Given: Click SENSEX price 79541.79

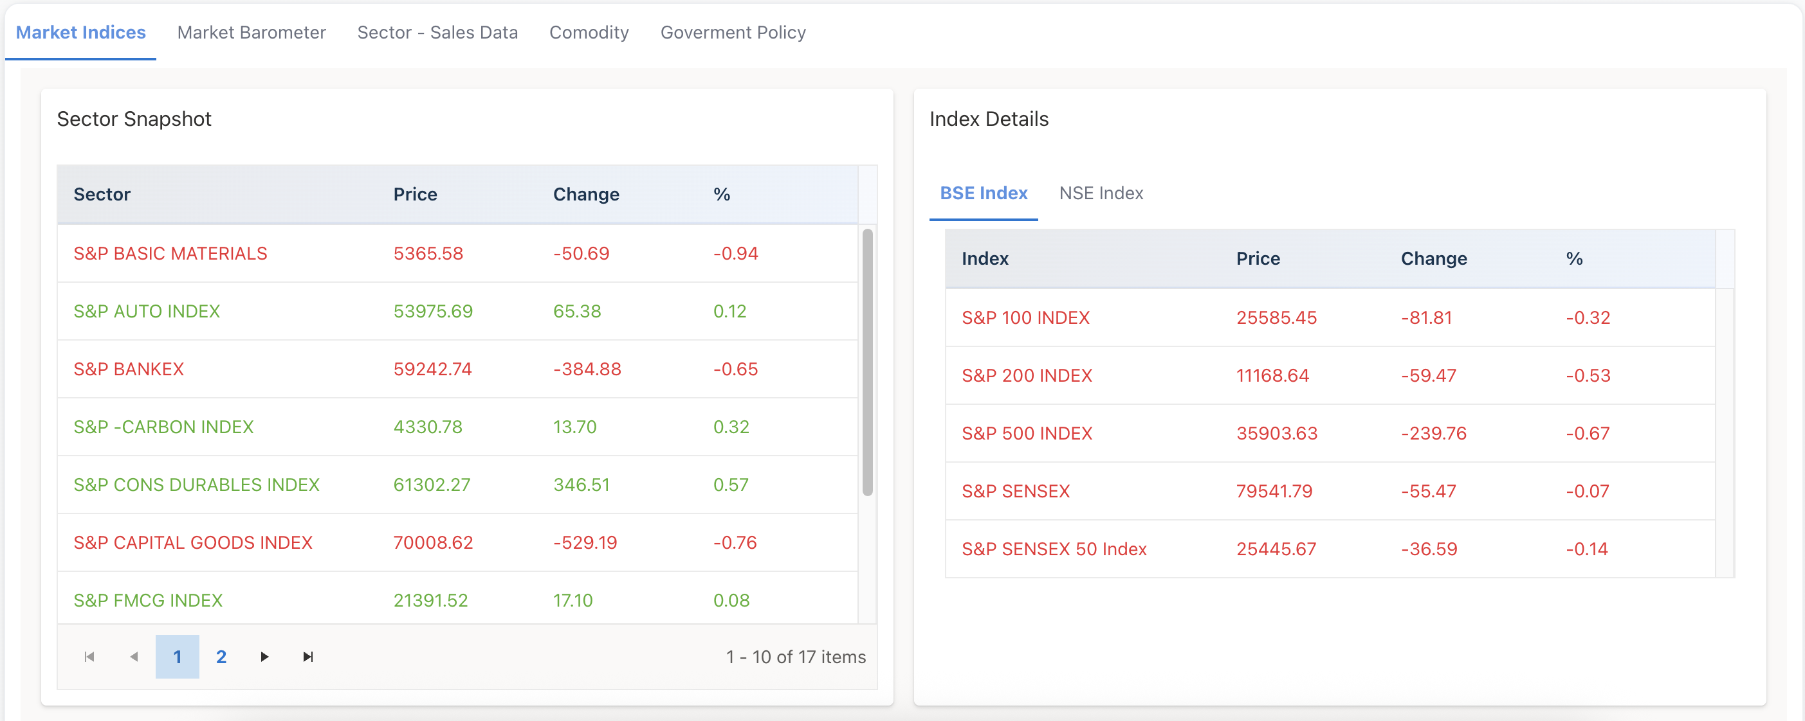Looking at the screenshot, I should (x=1274, y=492).
